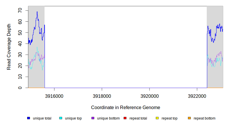Select the "repeat bottom" legend label
The width and height of the screenshot is (229, 125).
[x=204, y=118]
